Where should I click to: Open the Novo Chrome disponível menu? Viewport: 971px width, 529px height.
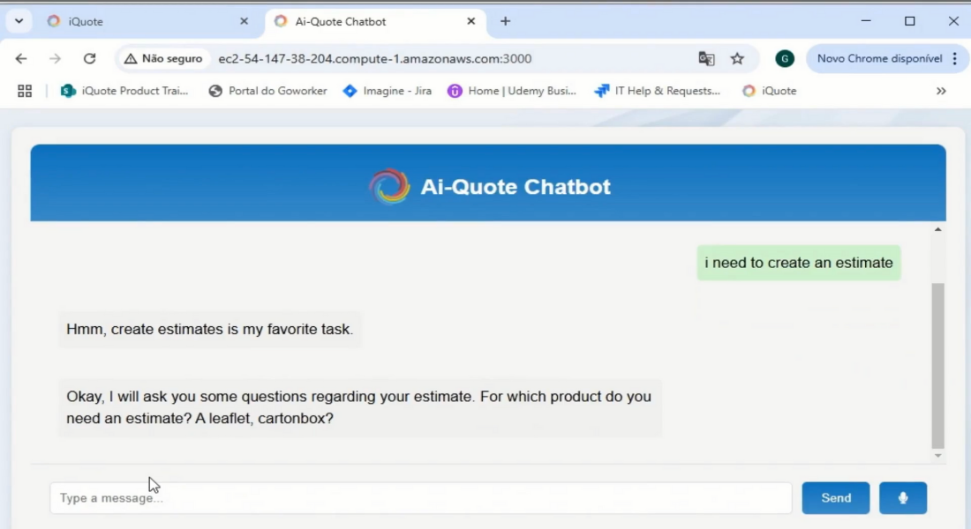[x=887, y=59]
